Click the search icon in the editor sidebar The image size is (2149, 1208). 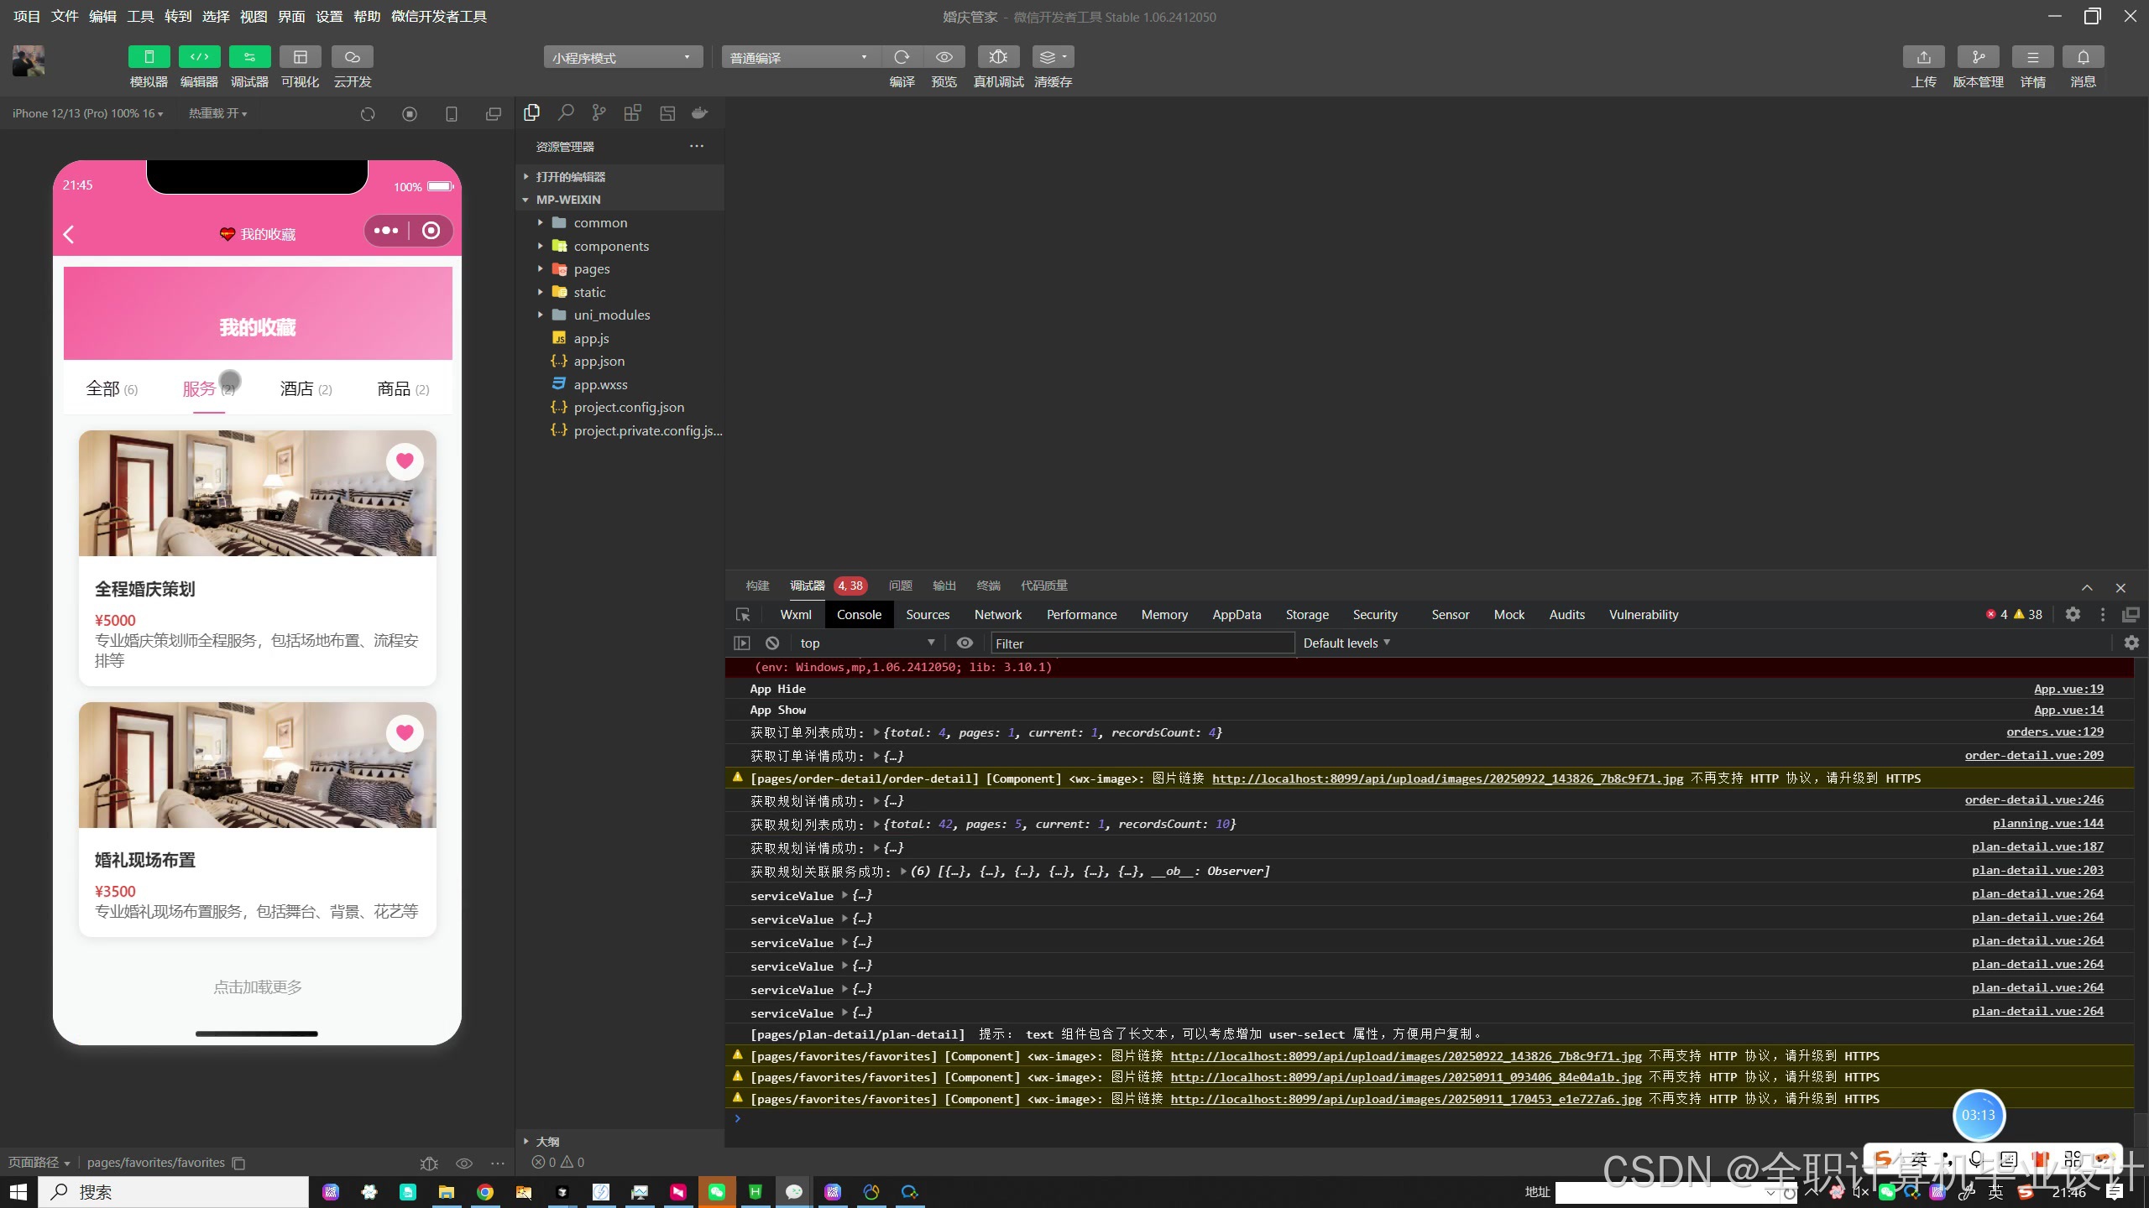[566, 113]
